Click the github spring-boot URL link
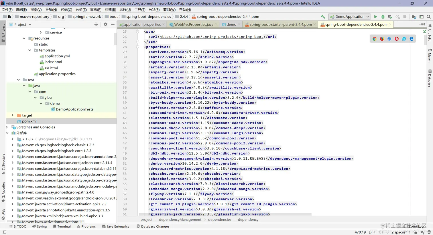The height and width of the screenshot is (235, 433). click(x=211, y=37)
